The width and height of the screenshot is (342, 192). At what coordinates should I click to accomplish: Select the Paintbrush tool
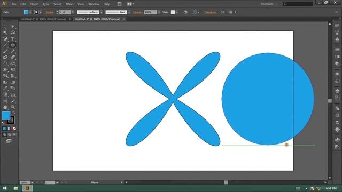point(5,51)
